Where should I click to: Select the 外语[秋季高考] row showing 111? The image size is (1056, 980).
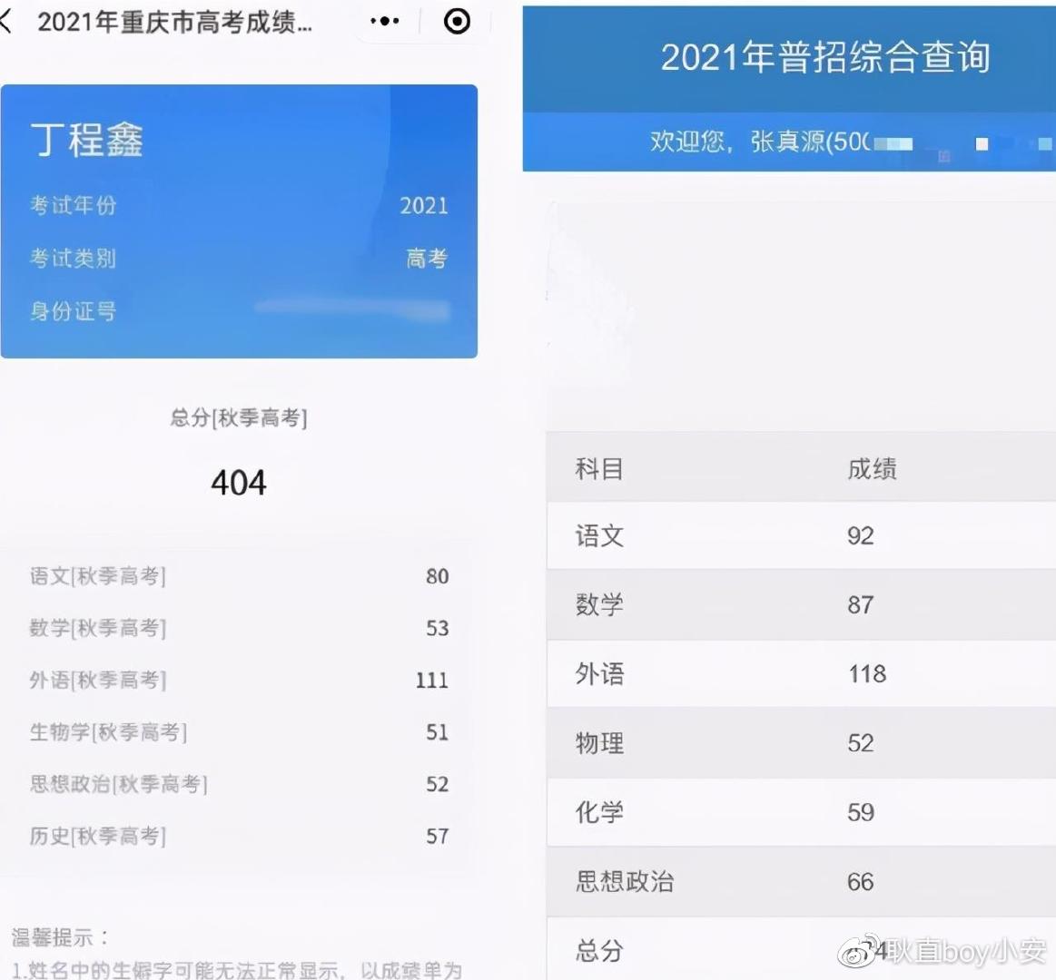pyautogui.click(x=239, y=680)
